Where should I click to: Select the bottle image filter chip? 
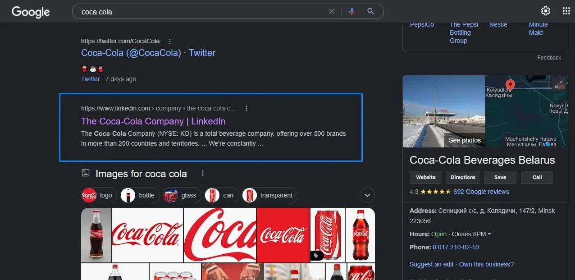tap(140, 195)
